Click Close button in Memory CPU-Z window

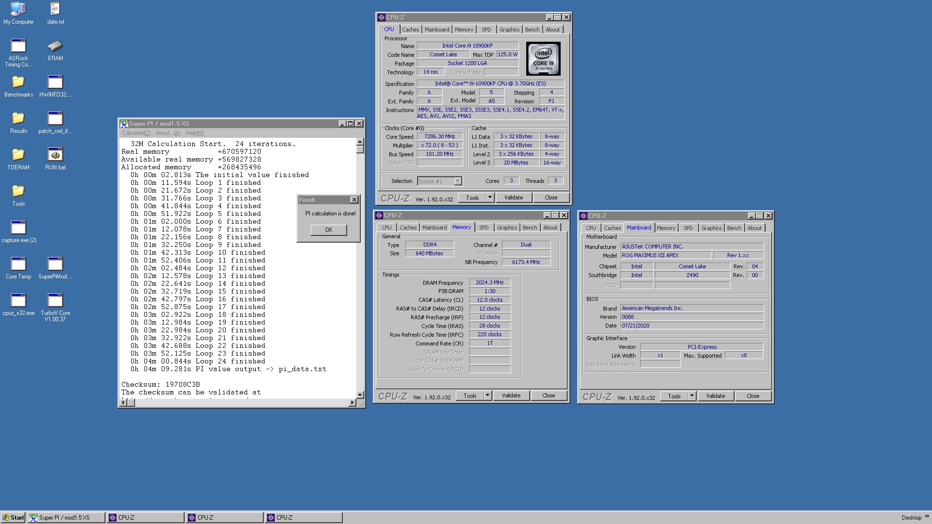pos(548,395)
